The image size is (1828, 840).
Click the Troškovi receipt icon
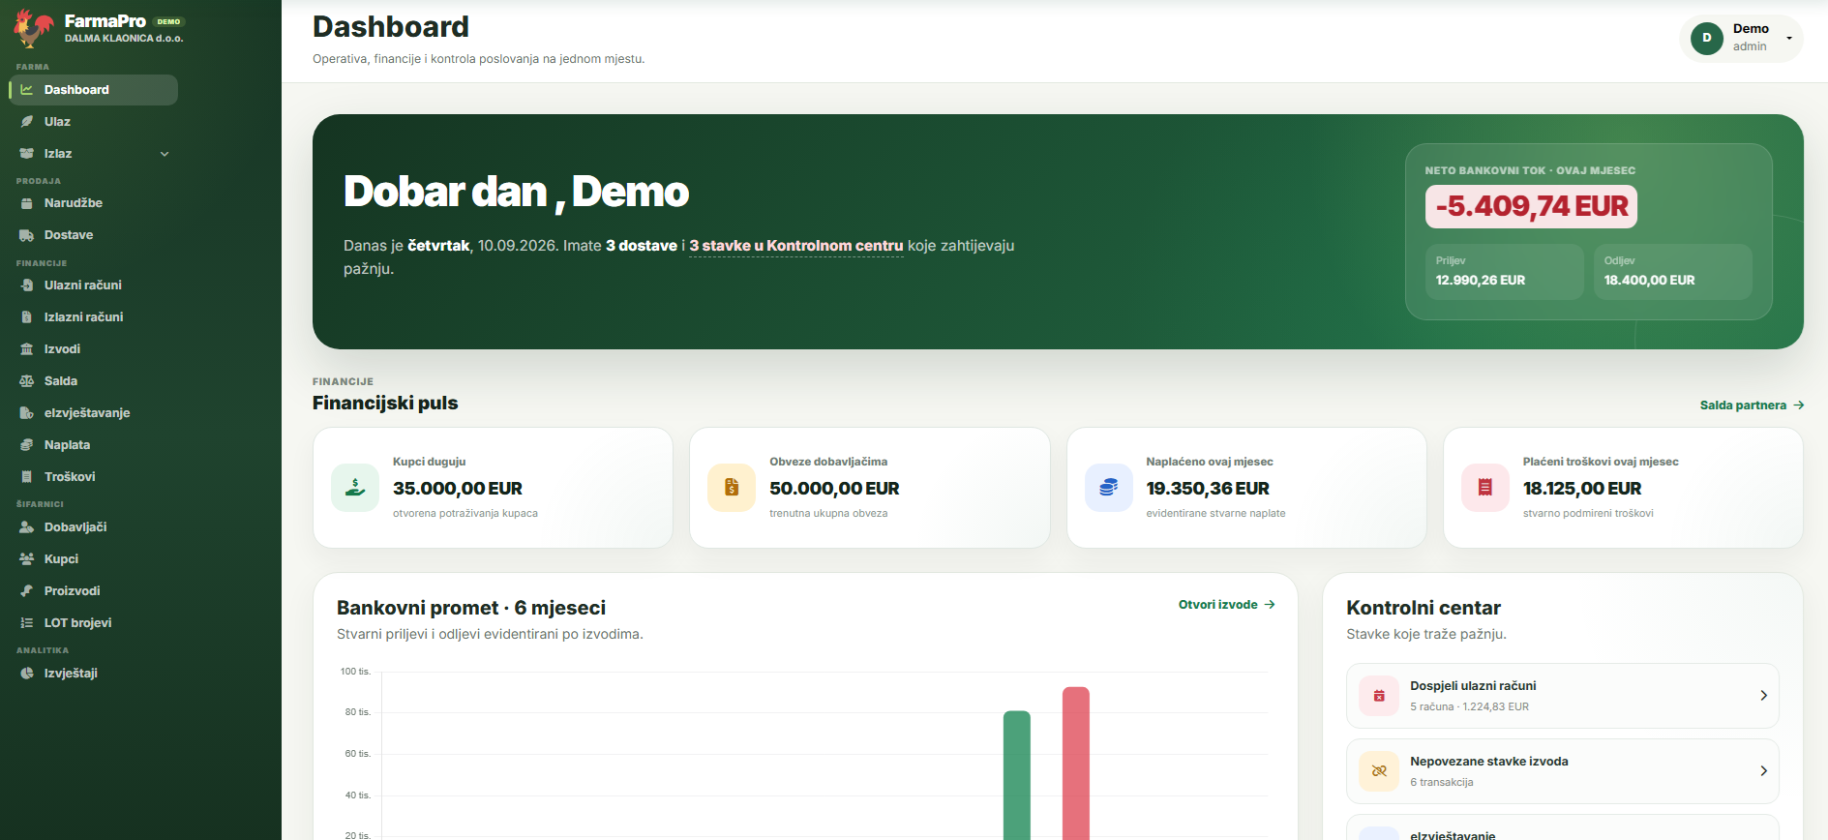(27, 477)
